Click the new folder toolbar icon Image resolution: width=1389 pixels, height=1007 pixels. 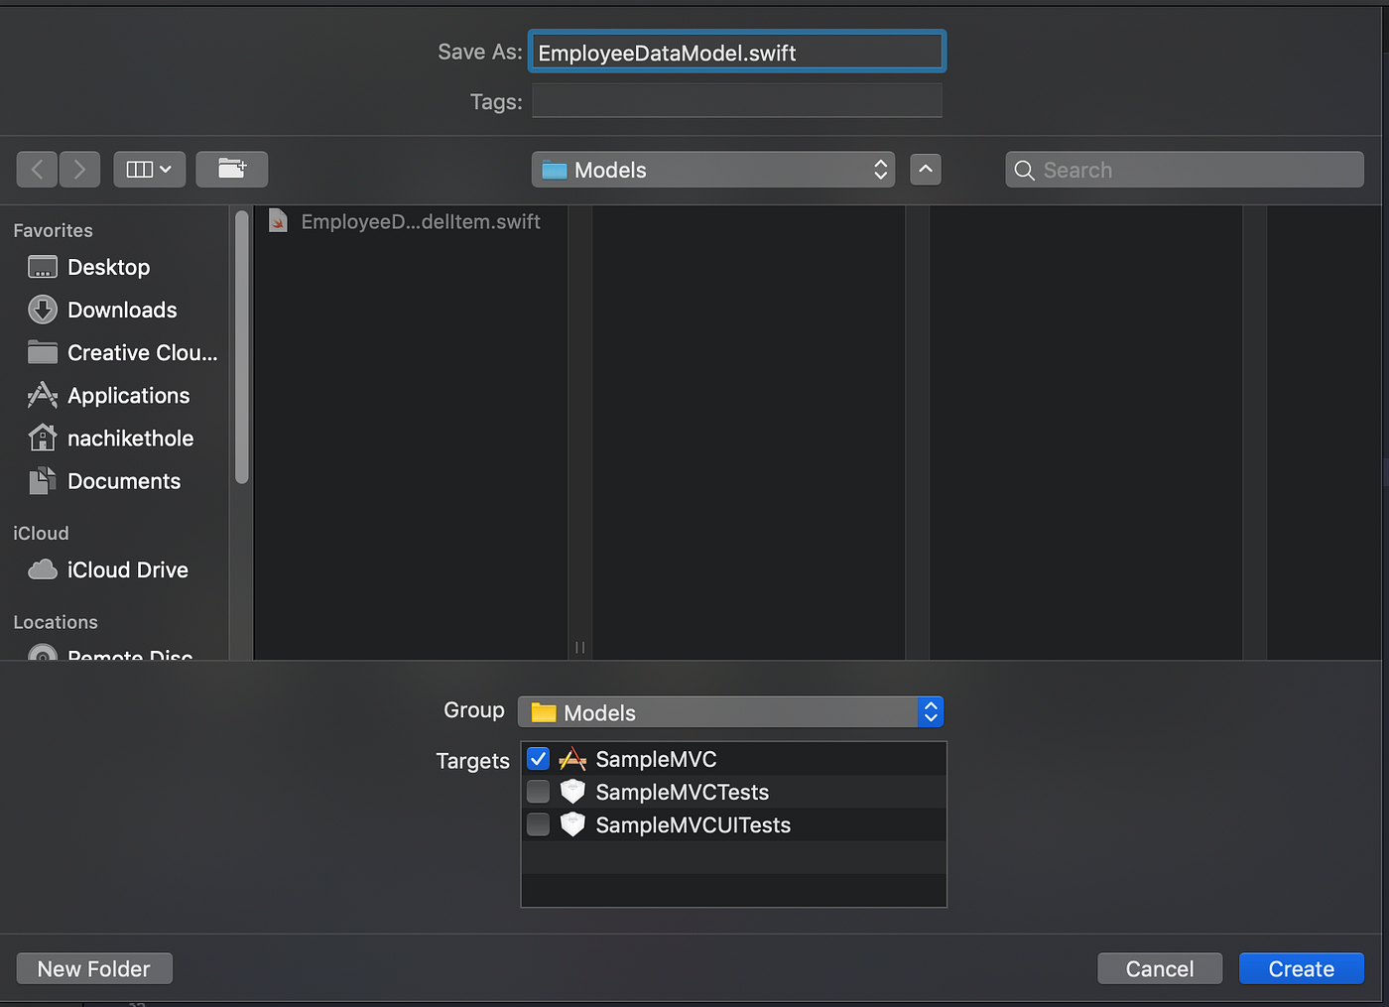231,169
